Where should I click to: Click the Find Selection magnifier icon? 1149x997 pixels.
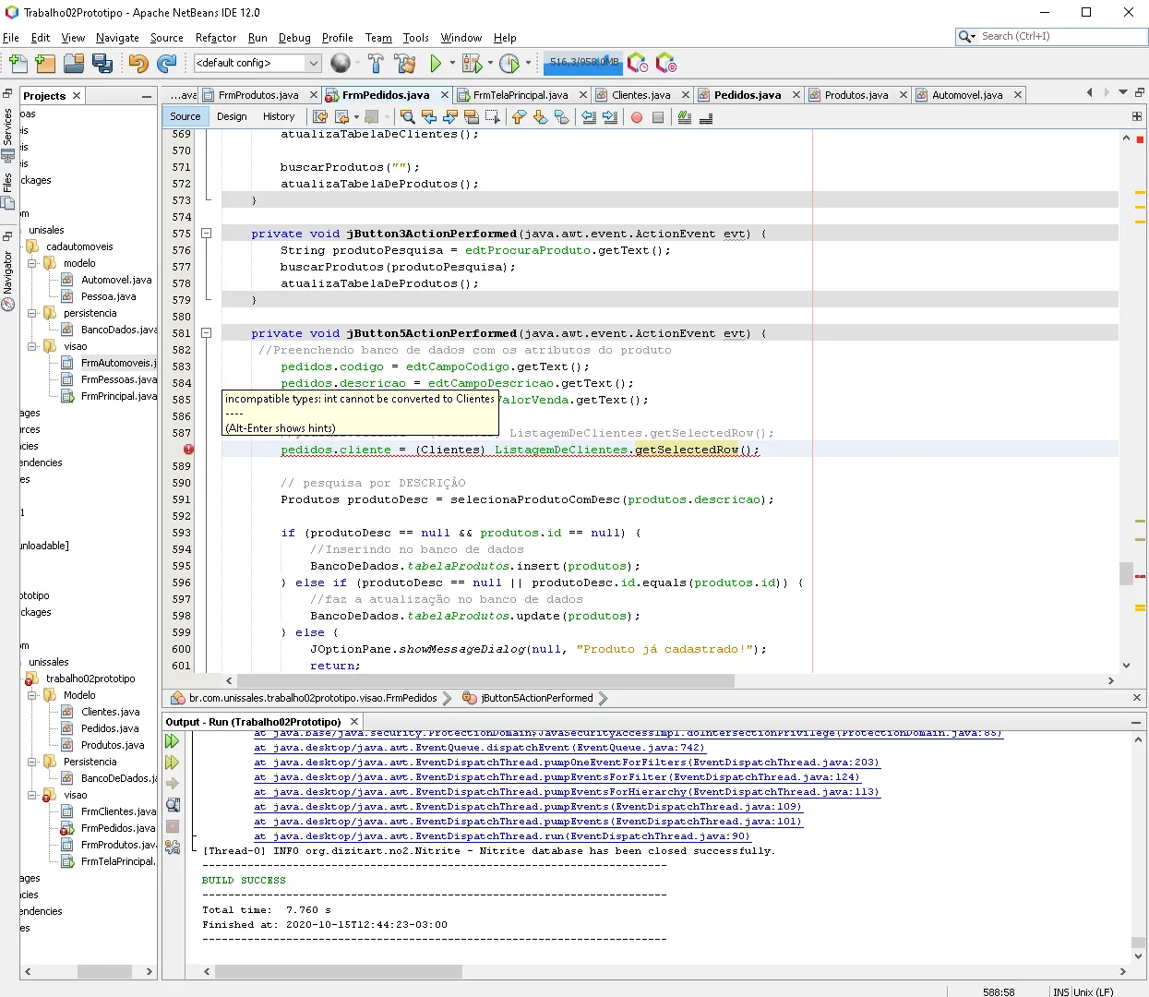(407, 117)
